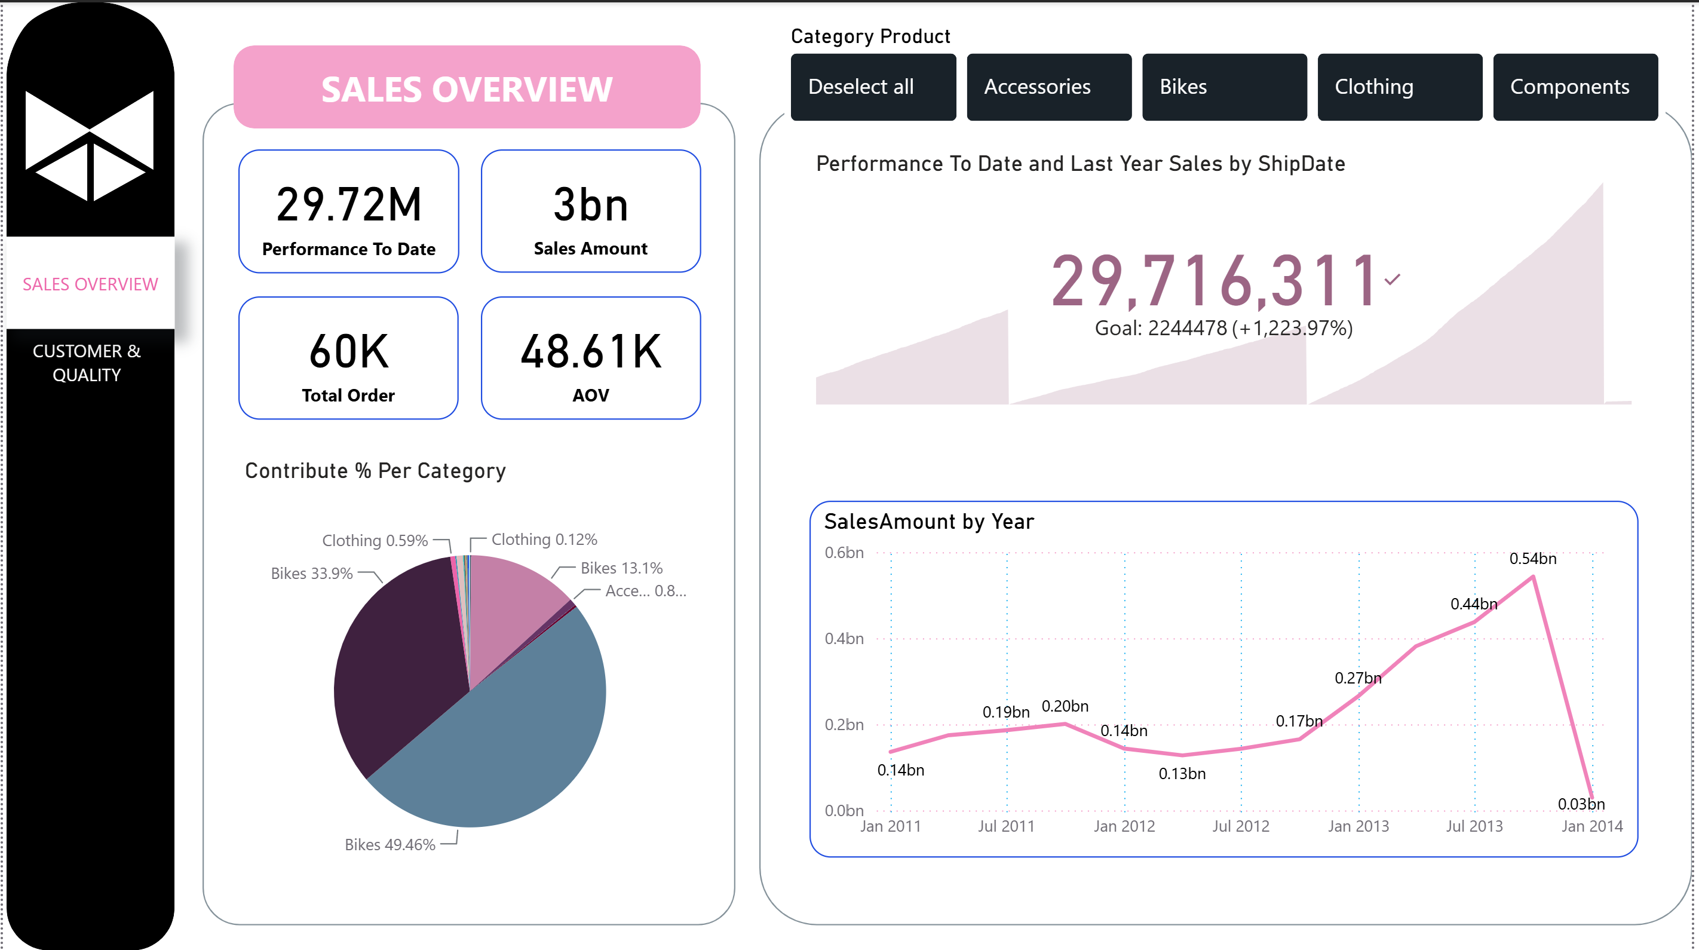Click the 0.0bn y-axis label
This screenshot has width=1699, height=950.
click(x=844, y=810)
